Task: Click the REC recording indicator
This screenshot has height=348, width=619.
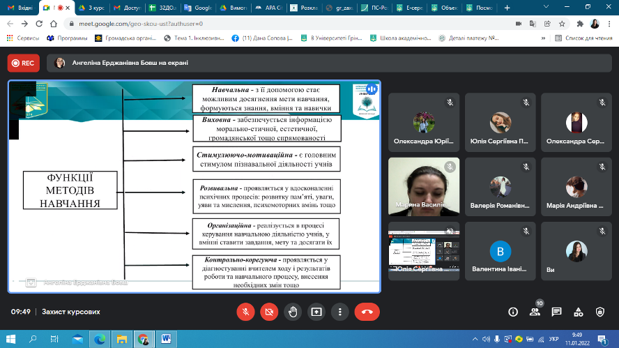Action: pos(24,63)
